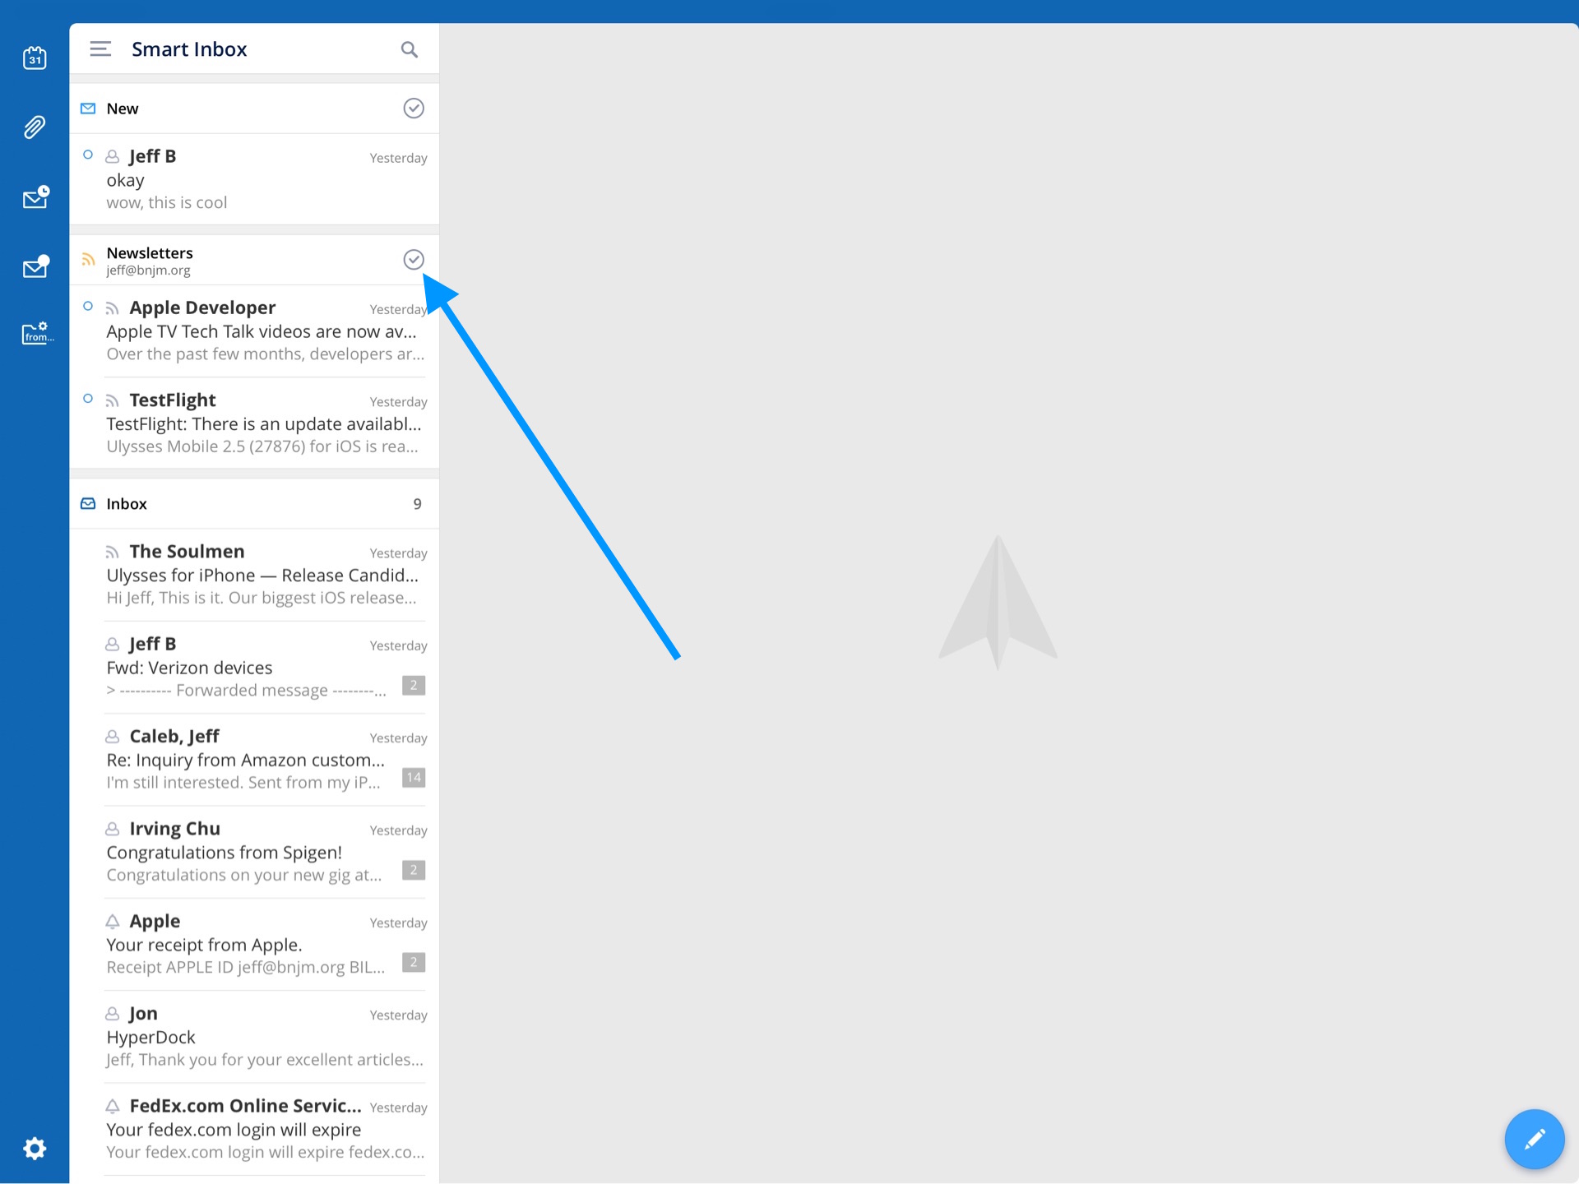The height and width of the screenshot is (1184, 1579).
Task: Toggle unread dot on Apple Developer email
Action: click(x=88, y=307)
